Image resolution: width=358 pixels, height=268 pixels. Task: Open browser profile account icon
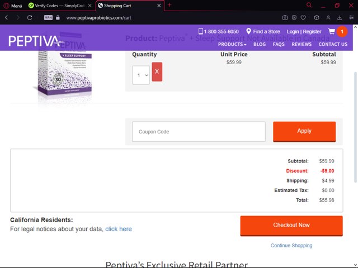[x=328, y=17]
